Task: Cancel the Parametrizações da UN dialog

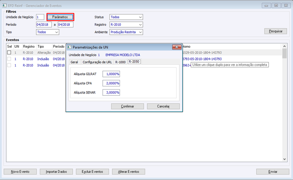Action: coord(163,106)
